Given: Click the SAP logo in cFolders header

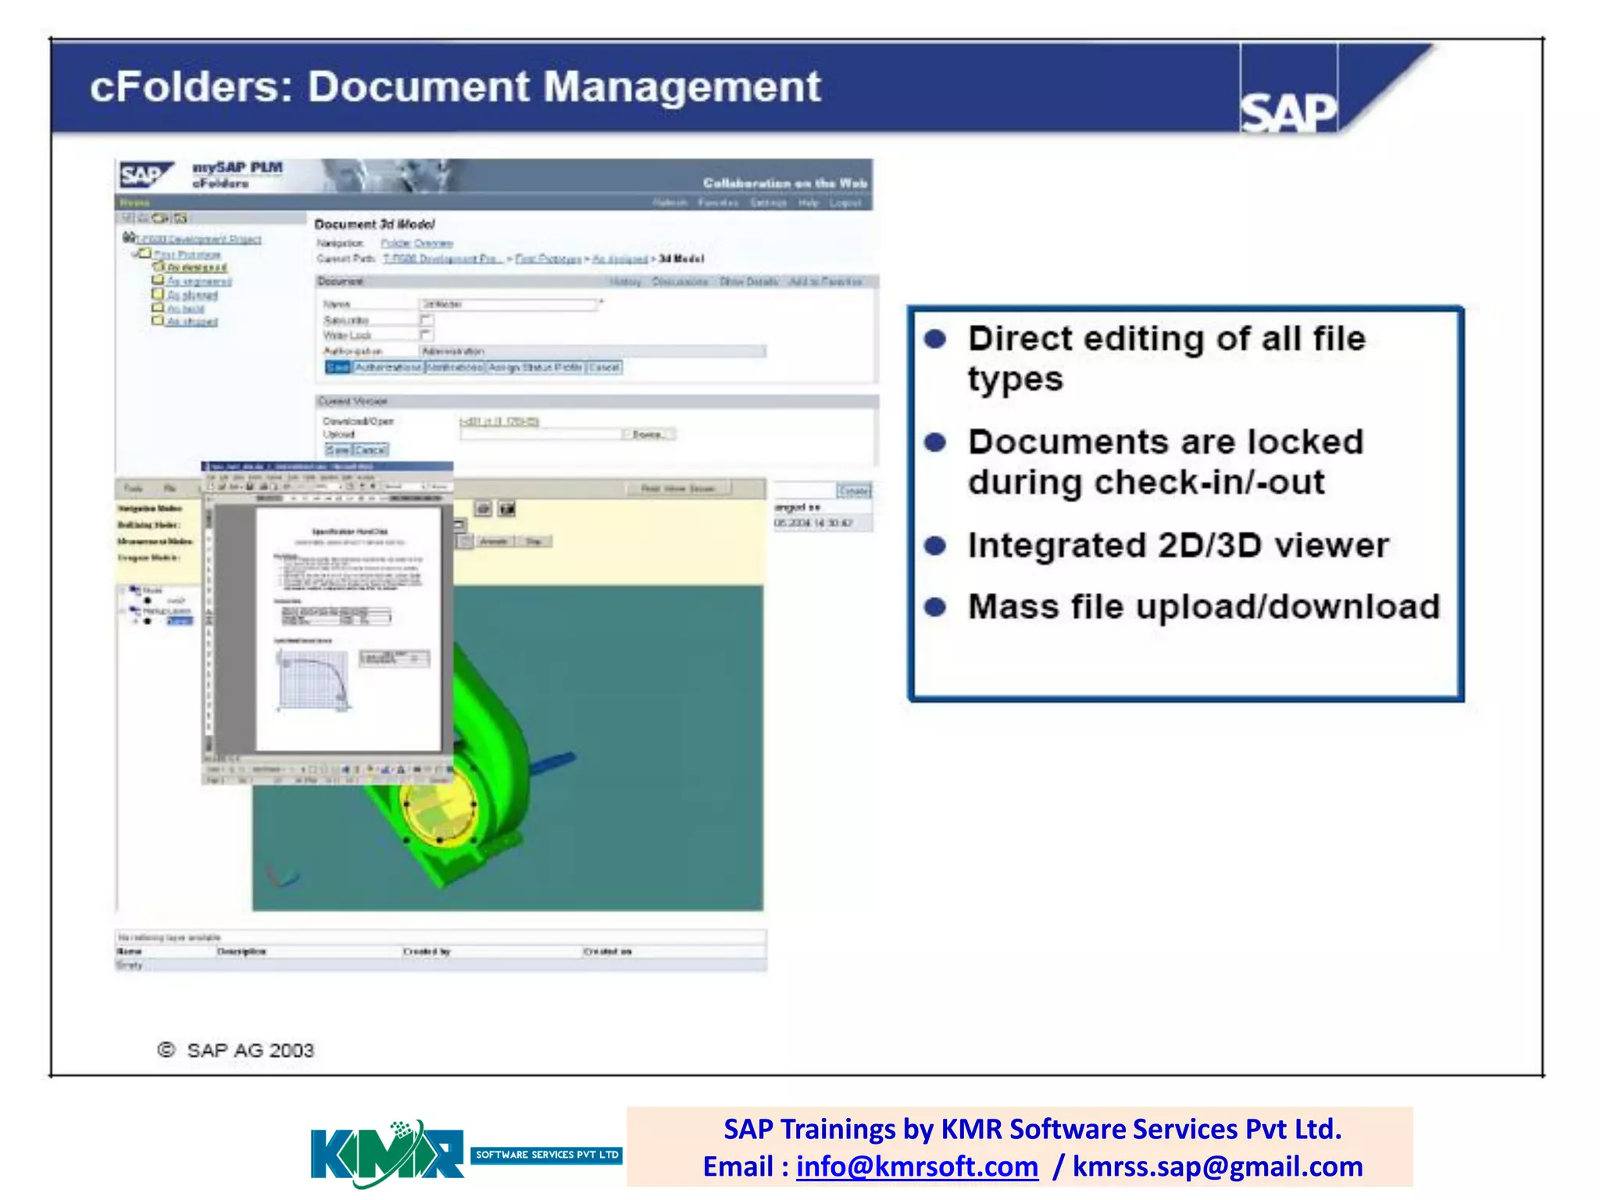Looking at the screenshot, I should 145,176.
